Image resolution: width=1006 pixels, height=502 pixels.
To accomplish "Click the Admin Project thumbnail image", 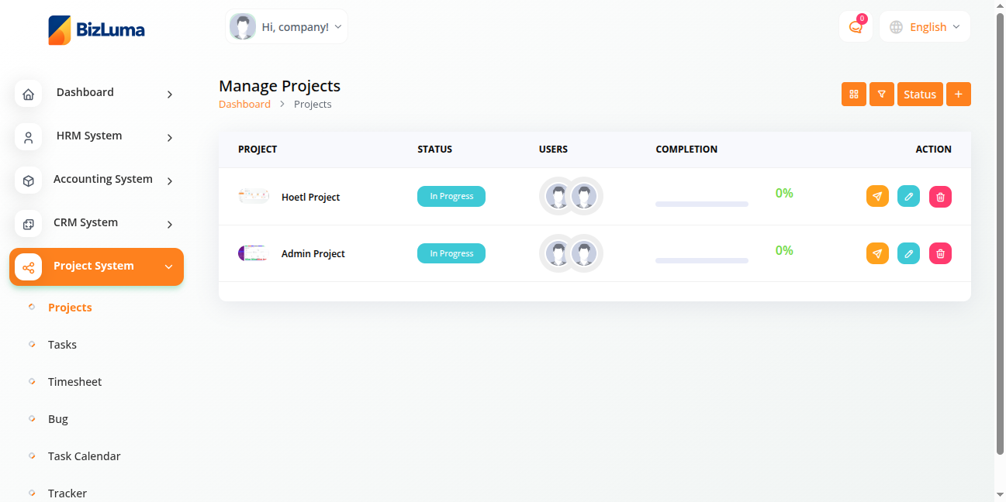I will coord(253,253).
